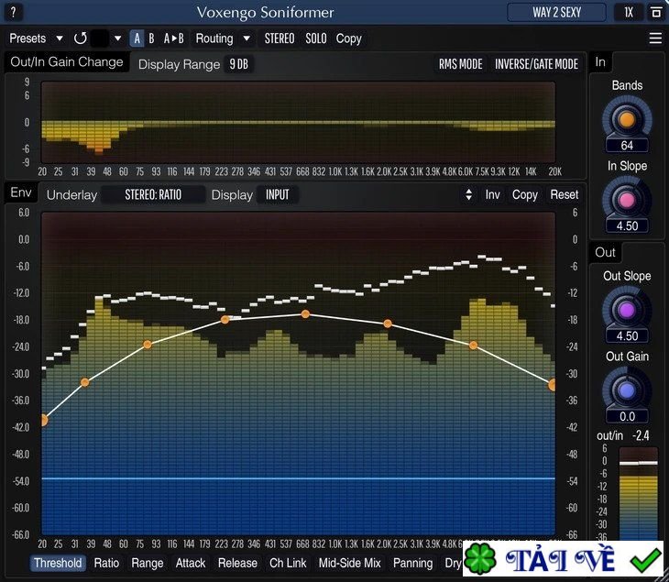This screenshot has width=669, height=582.
Task: Select the envelope node near 2.0K
Action: coord(388,324)
